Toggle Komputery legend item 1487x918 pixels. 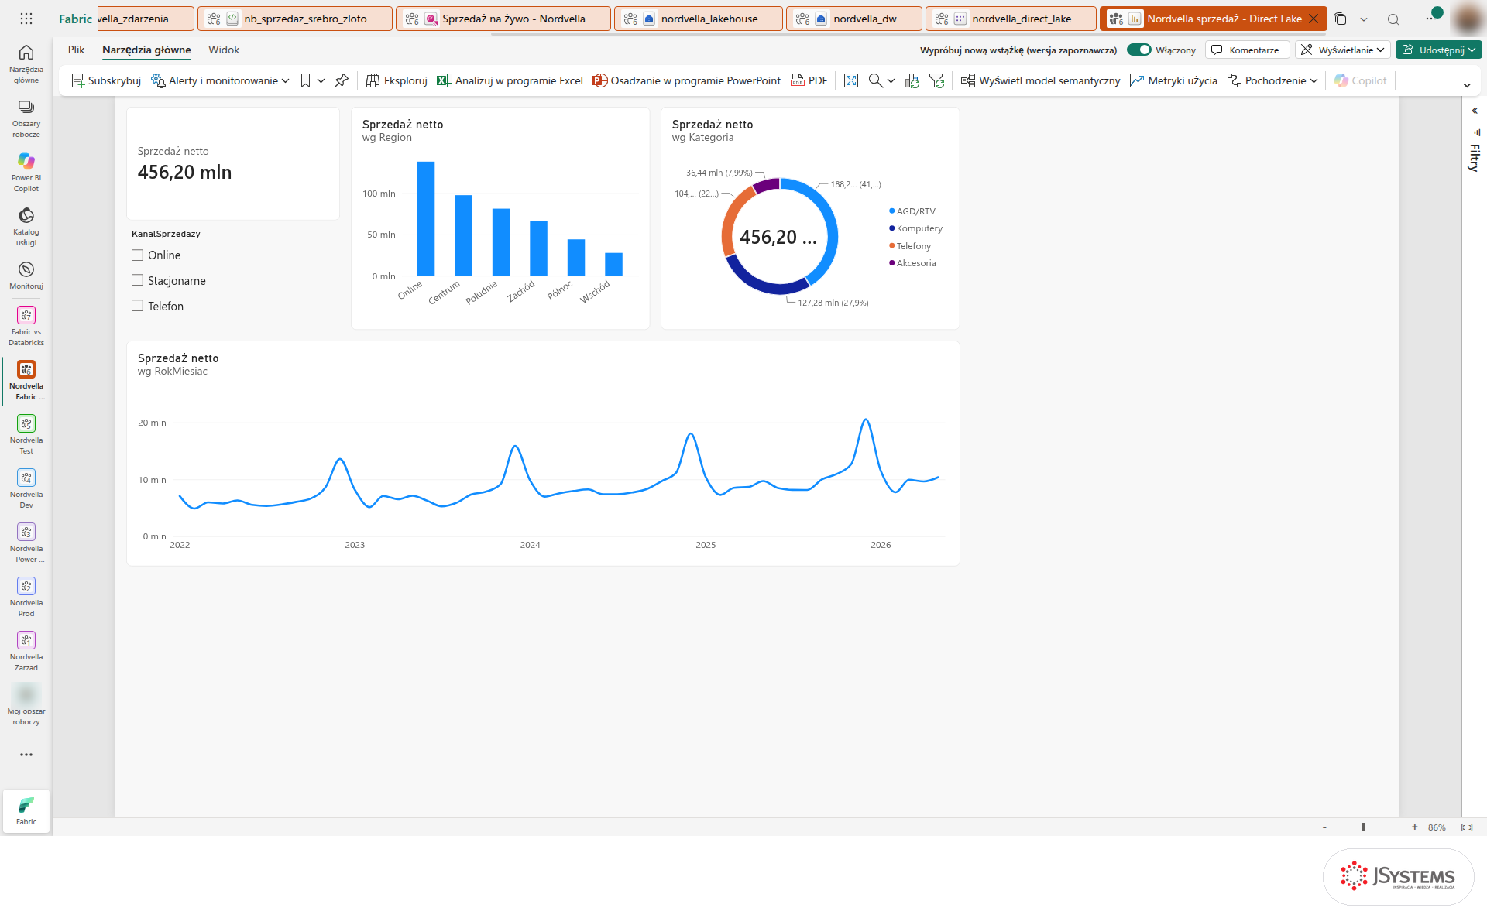click(x=915, y=228)
